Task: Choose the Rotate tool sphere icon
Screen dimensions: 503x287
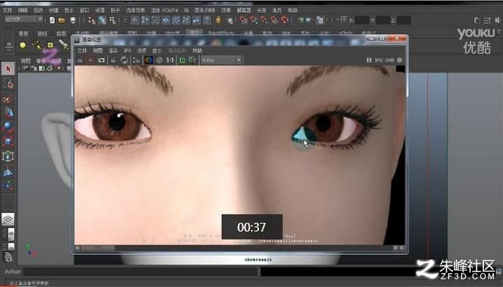Action: (x=8, y=127)
